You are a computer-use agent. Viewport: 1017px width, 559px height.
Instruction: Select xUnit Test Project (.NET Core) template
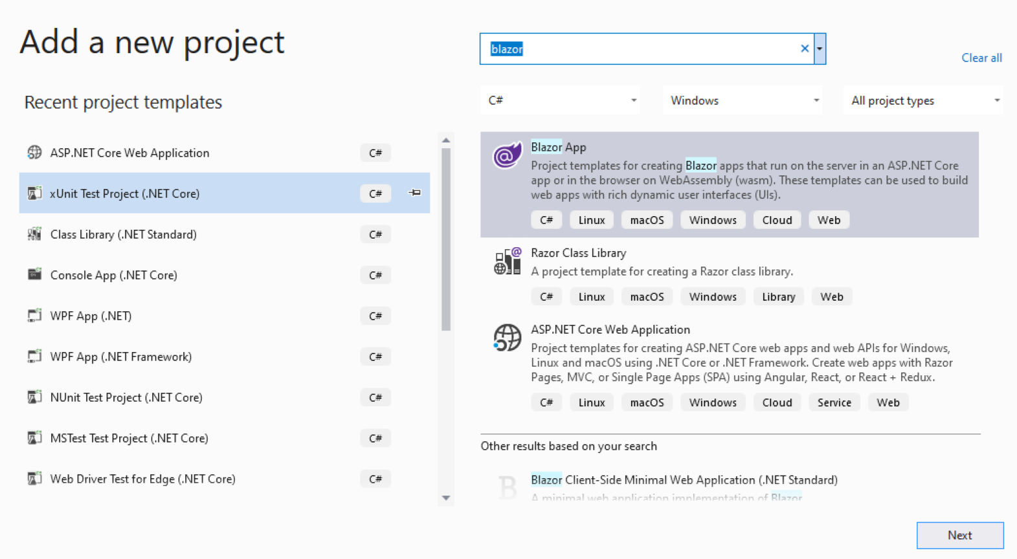tap(225, 193)
